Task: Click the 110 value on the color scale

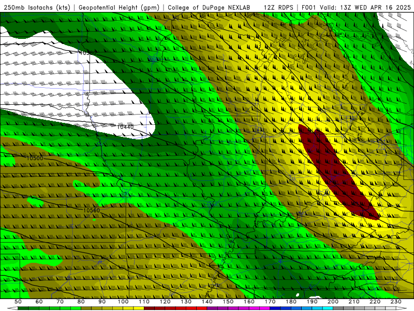Action: point(144,302)
